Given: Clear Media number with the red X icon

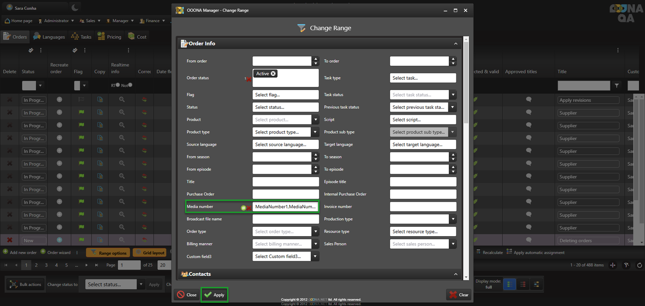Looking at the screenshot, I should [x=249, y=208].
